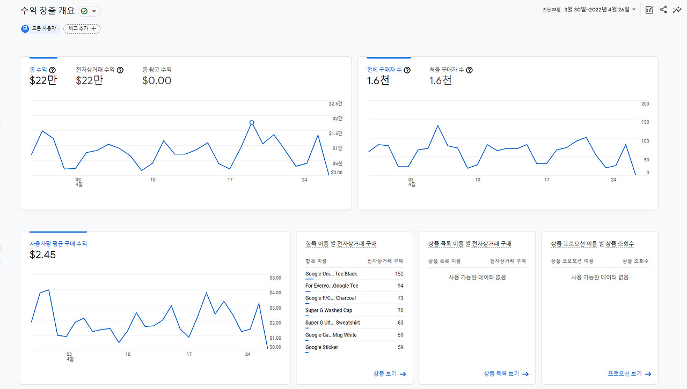
Task: Click the 항목 이름 별 전자상거래 구매 card title
Action: pyautogui.click(x=341, y=244)
